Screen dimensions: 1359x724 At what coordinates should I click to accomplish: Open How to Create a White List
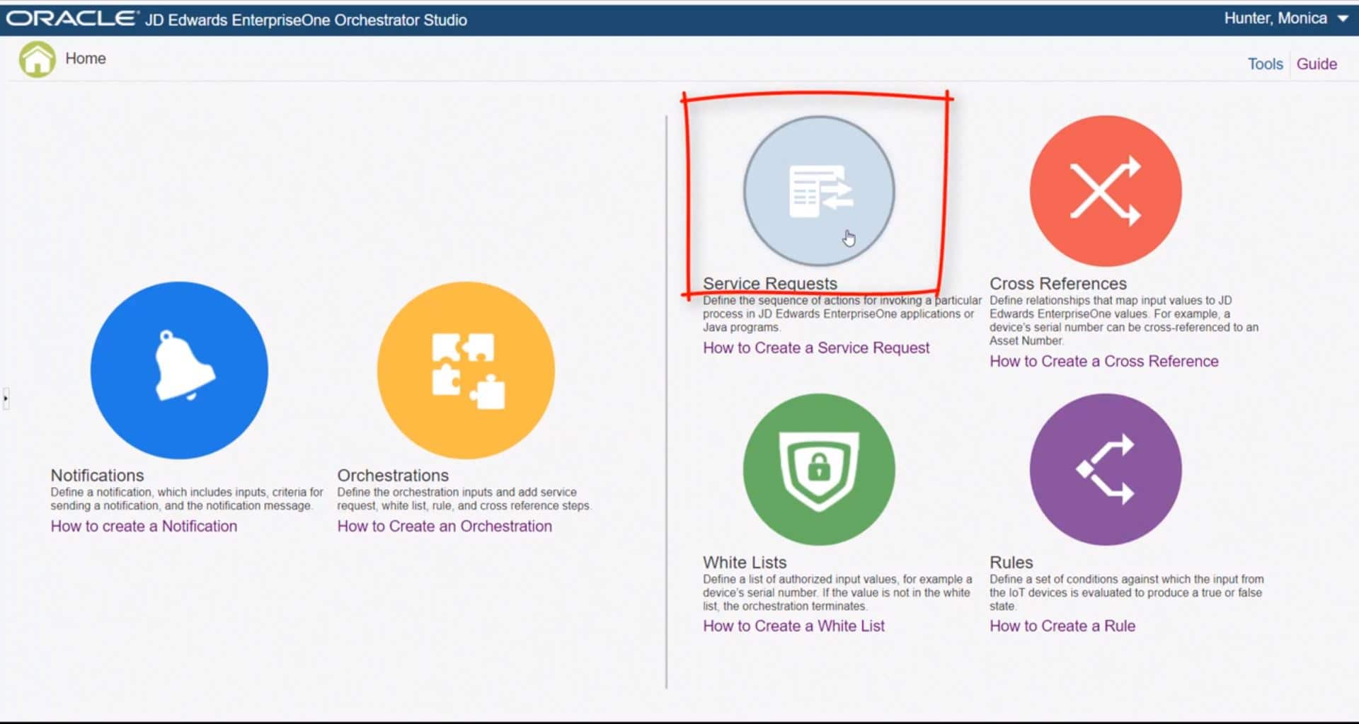[x=793, y=626]
